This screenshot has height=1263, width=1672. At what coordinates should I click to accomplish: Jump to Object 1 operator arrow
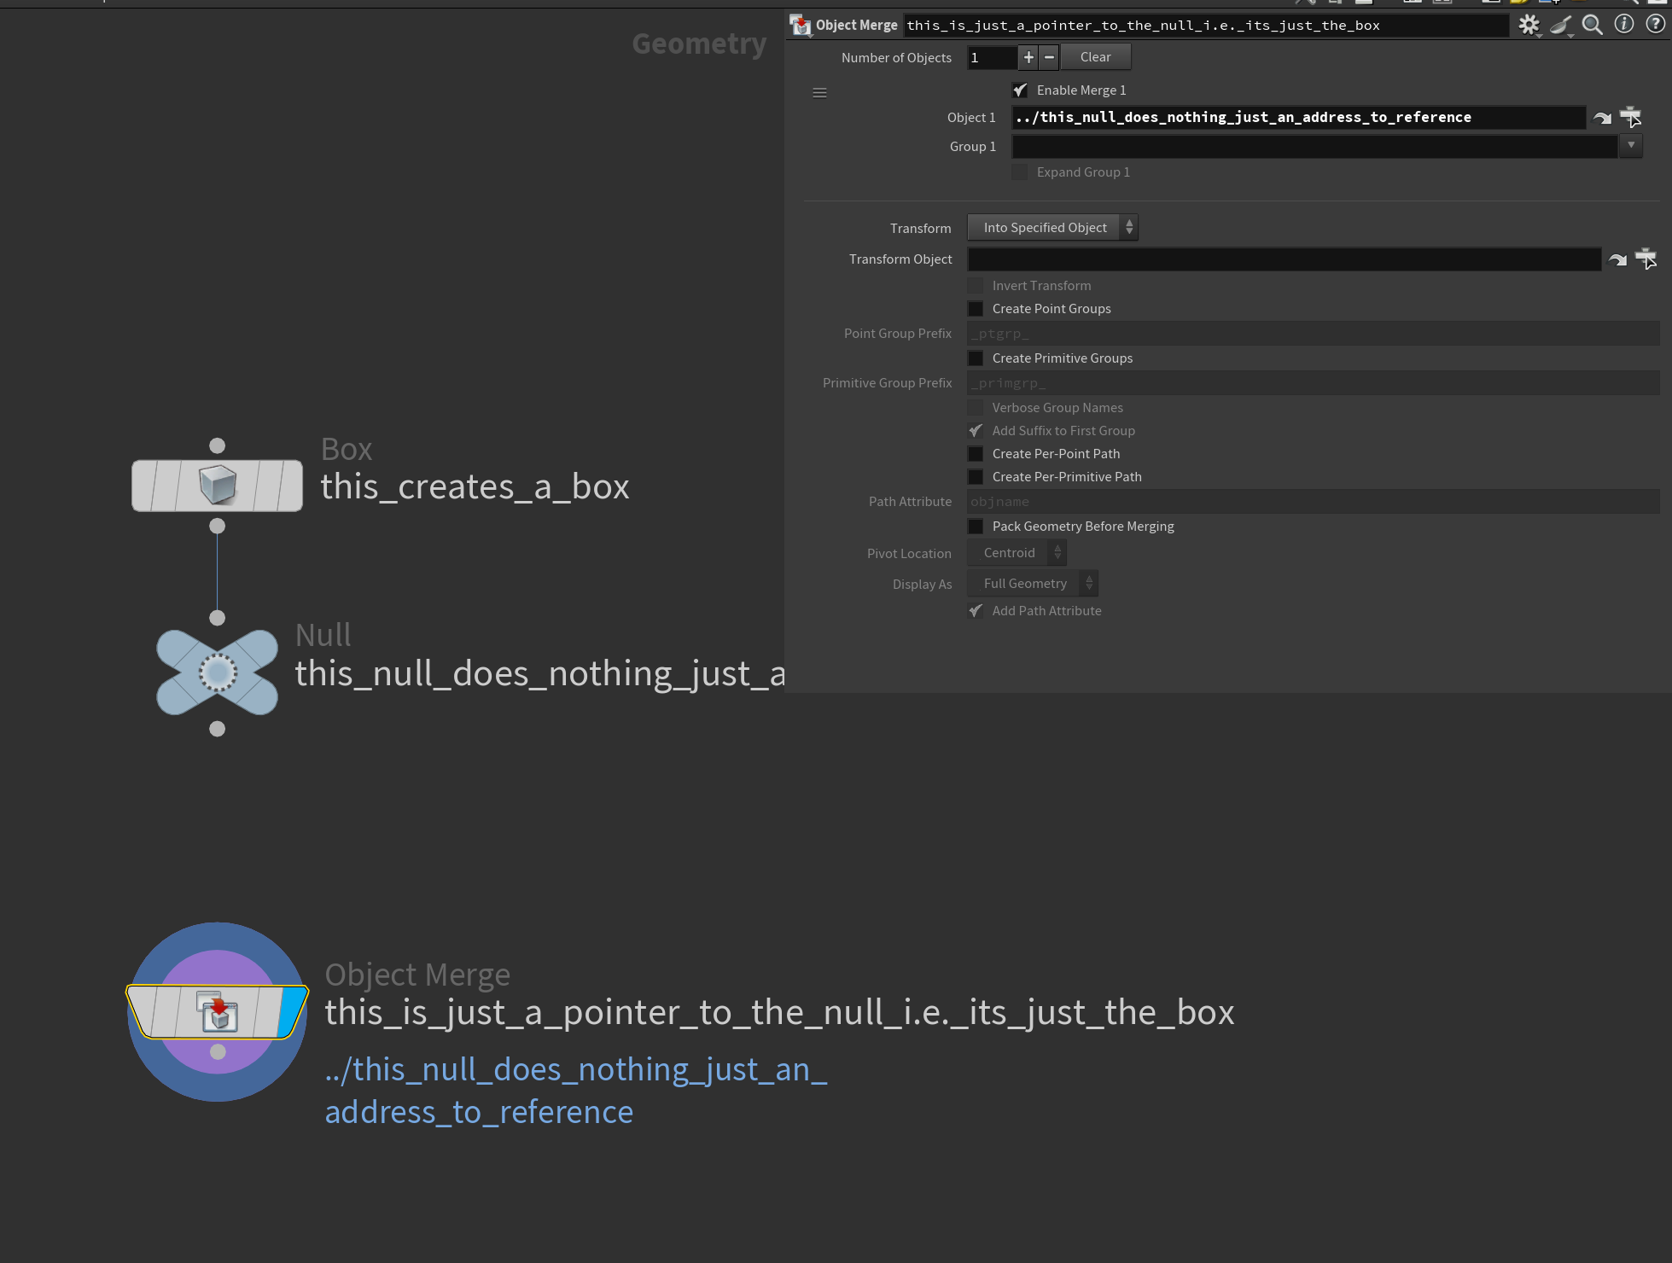[1602, 118]
